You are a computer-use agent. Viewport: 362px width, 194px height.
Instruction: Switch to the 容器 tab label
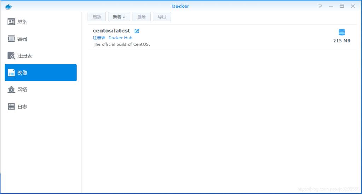22,39
